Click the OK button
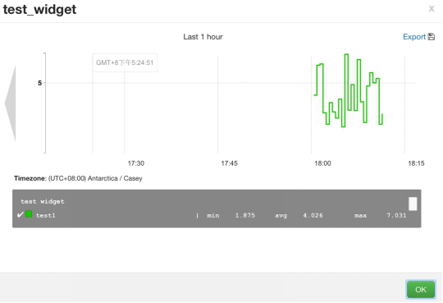The width and height of the screenshot is (443, 303). pos(421,289)
